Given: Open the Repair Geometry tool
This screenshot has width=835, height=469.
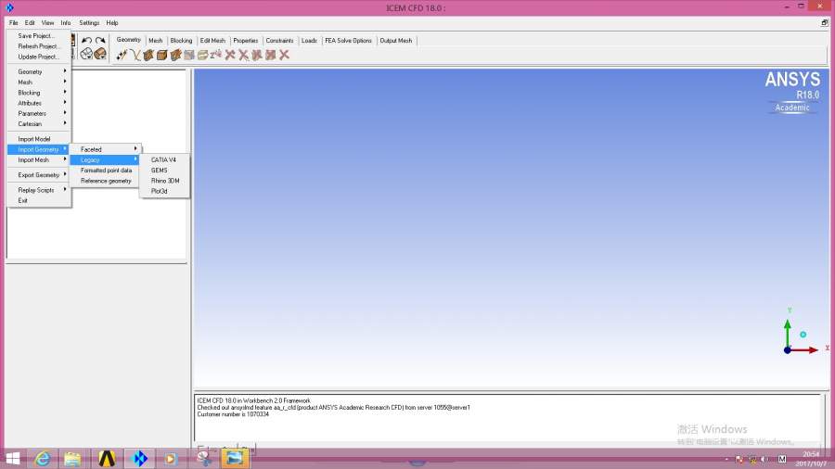Looking at the screenshot, I should click(x=189, y=55).
